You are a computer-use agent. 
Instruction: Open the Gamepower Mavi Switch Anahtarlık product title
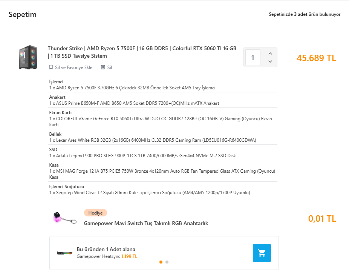[x=146, y=223]
